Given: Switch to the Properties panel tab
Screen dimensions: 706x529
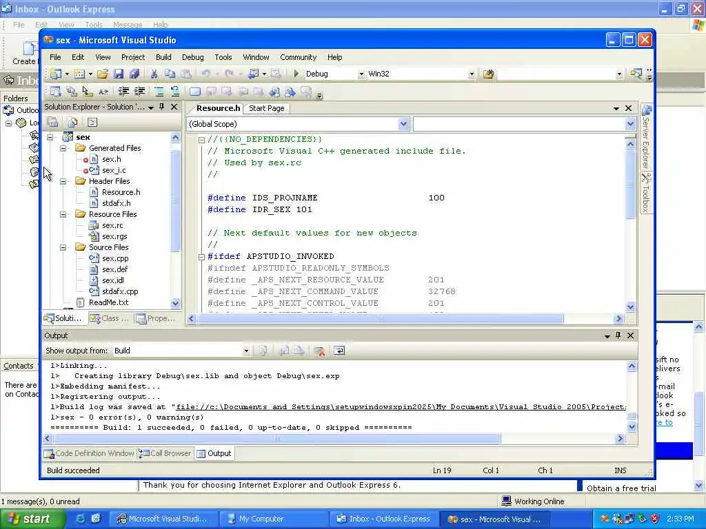Looking at the screenshot, I should (x=156, y=318).
